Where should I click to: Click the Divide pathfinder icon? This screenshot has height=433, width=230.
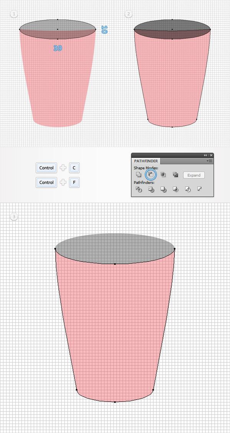[138, 189]
